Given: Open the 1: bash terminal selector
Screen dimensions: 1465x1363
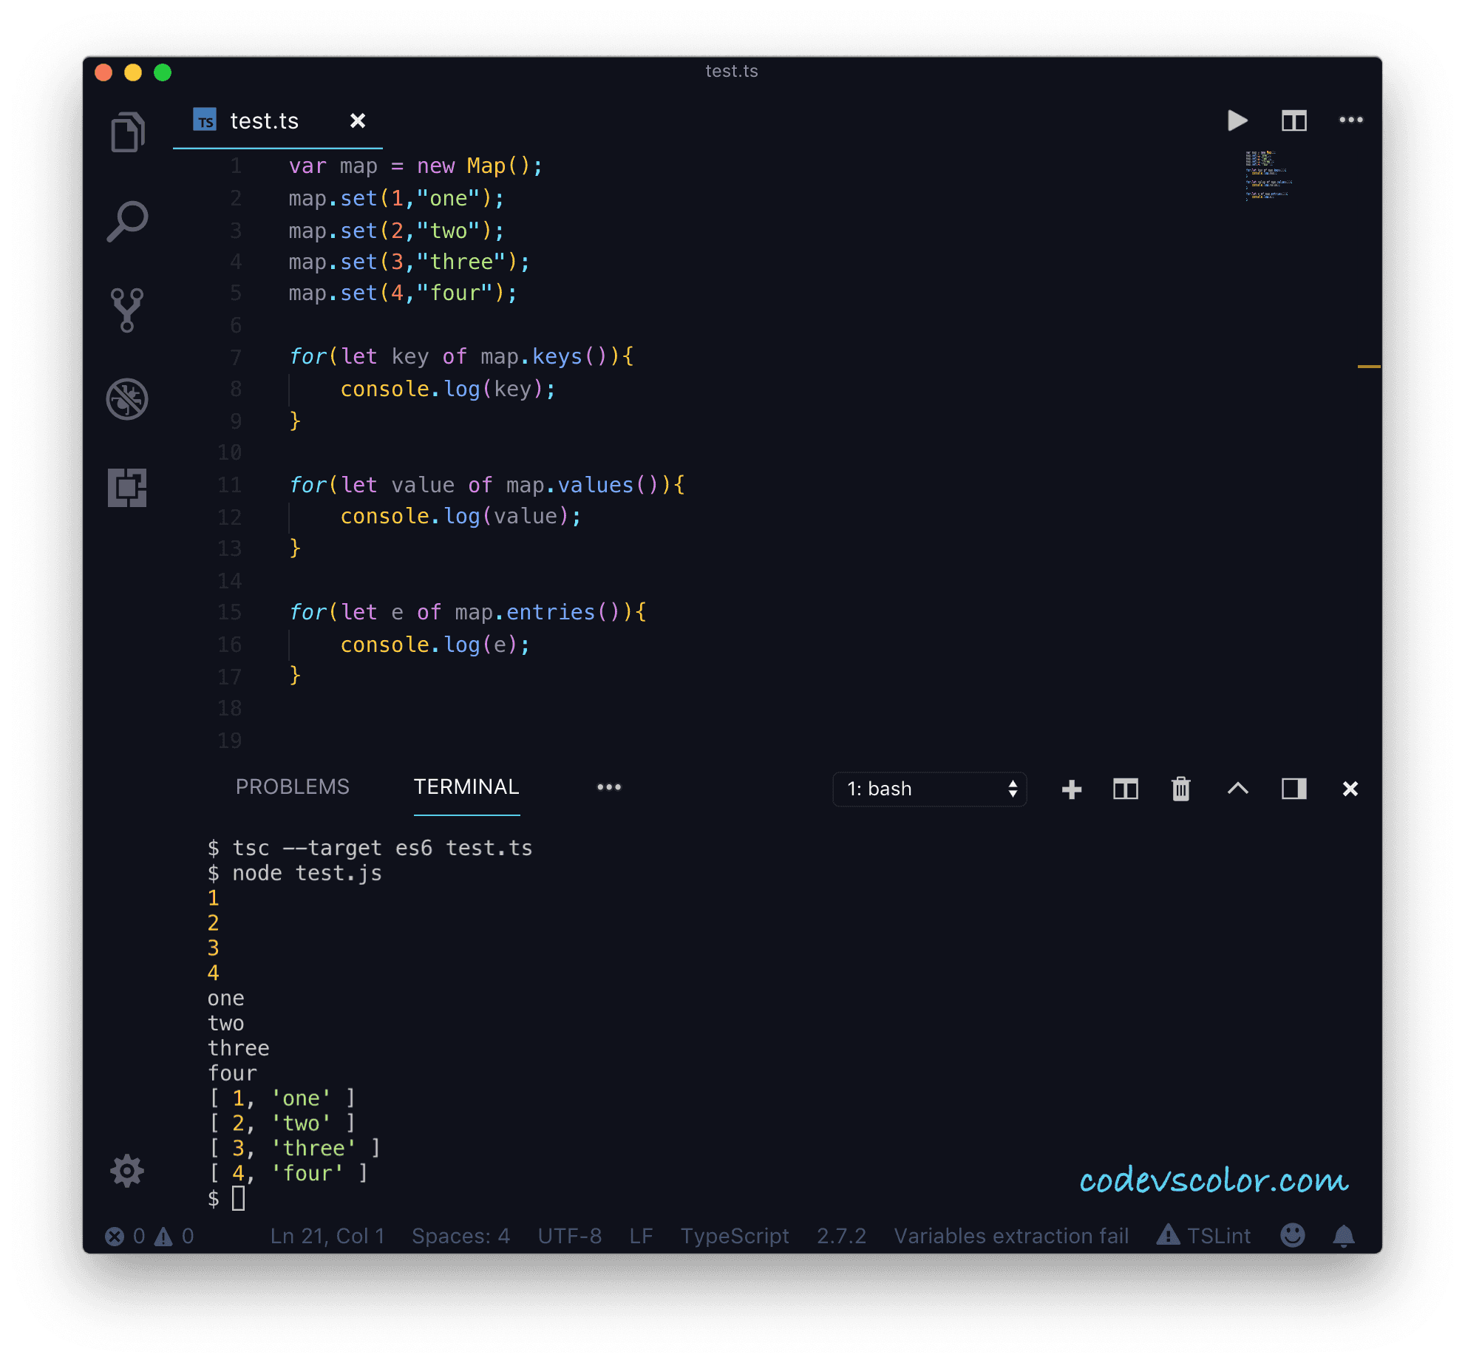Looking at the screenshot, I should [929, 789].
